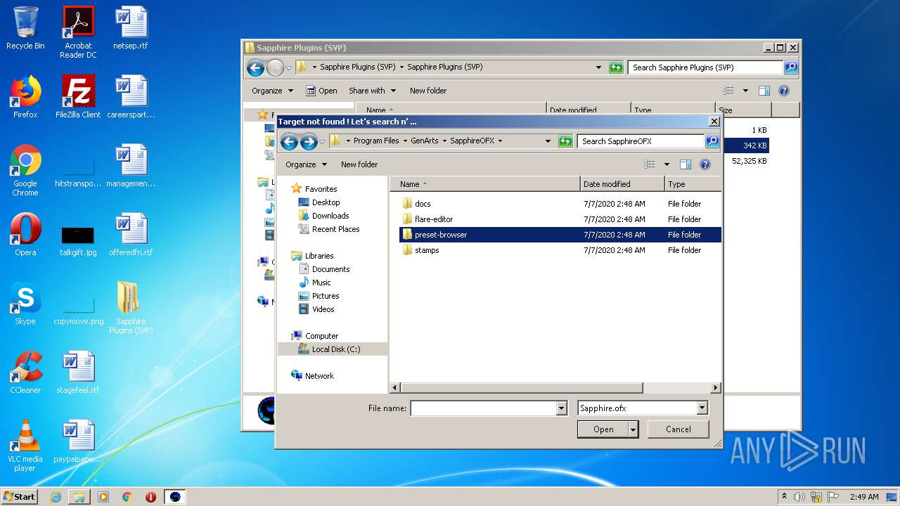Click the magnifier icon in the Search SapphireOFX box

tap(712, 141)
